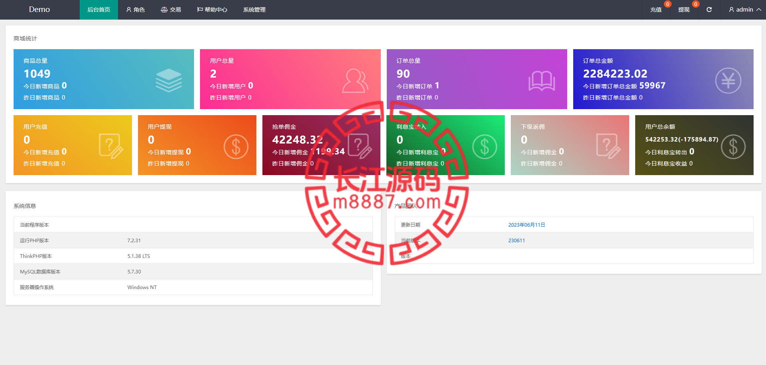Click the MySQL数据库版本 row label
766x365 pixels.
(40, 272)
